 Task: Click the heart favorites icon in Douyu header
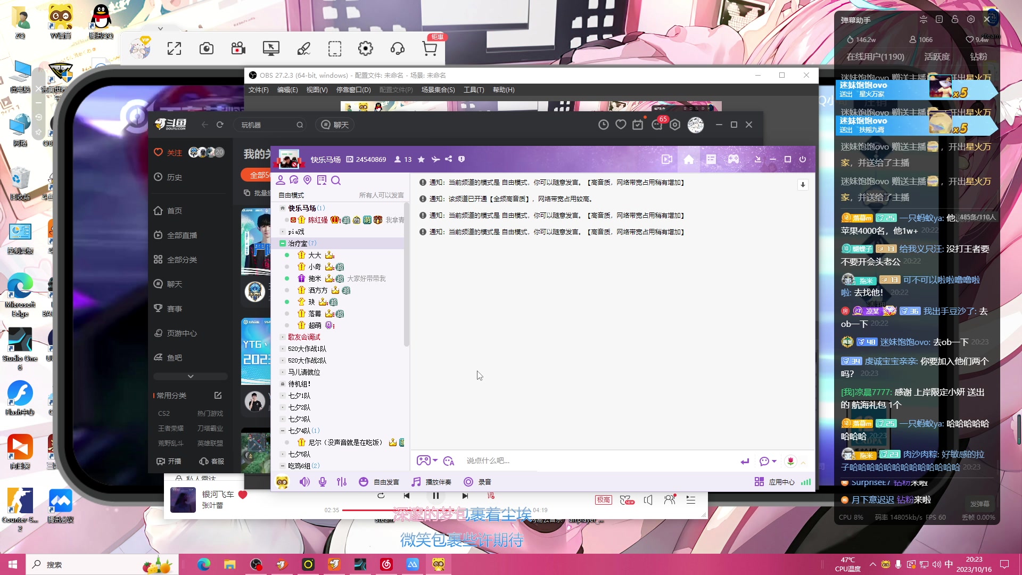621,125
